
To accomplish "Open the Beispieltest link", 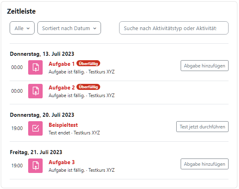I will pyautogui.click(x=63, y=125).
